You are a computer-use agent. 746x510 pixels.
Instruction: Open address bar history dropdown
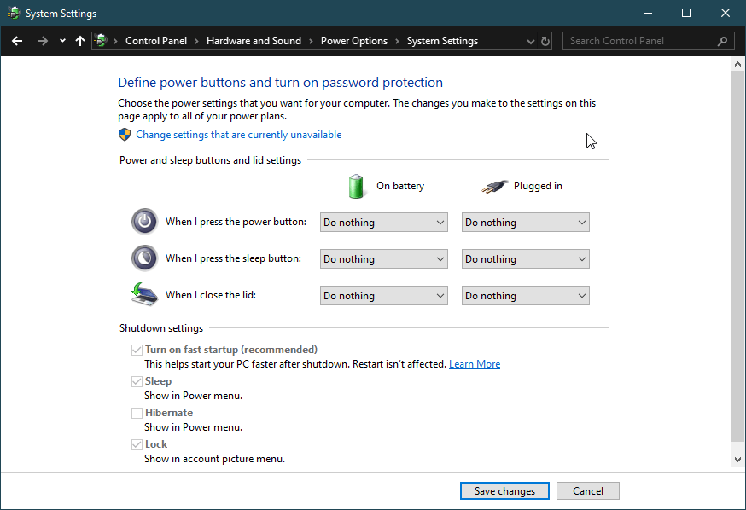[530, 41]
